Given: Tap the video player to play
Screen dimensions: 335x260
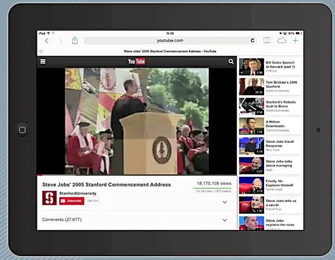Looking at the screenshot, I should pyautogui.click(x=137, y=121).
